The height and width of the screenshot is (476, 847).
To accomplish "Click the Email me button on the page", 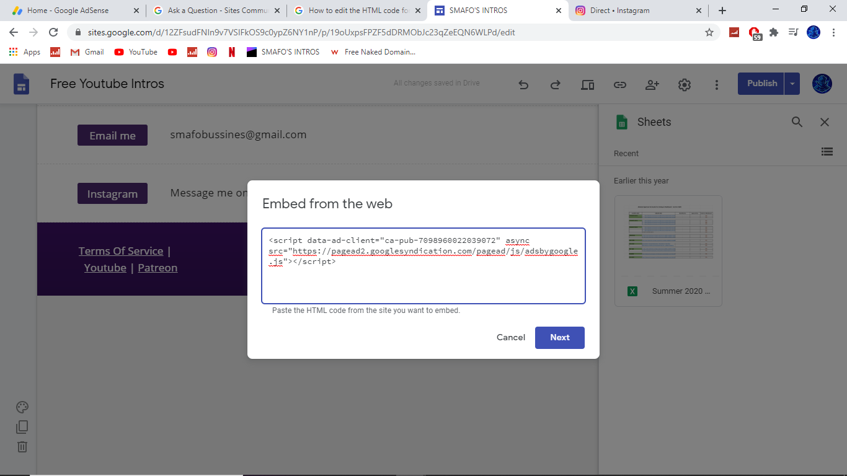I will (112, 135).
